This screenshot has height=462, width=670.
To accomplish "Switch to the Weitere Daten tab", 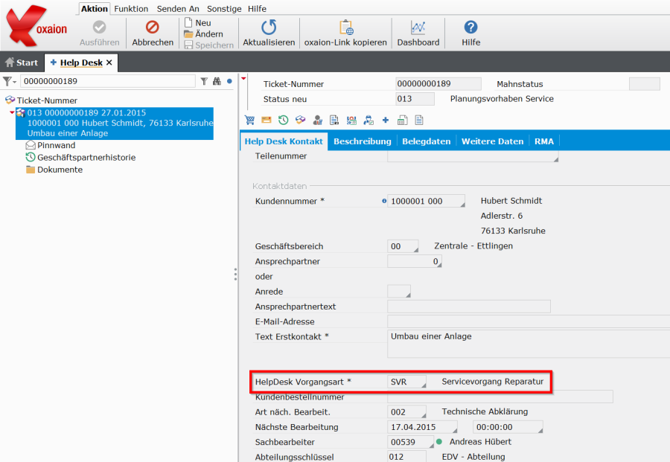I will (492, 141).
